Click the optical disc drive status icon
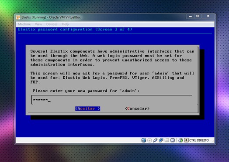The width and height of the screenshot is (229, 162). pos(149,140)
